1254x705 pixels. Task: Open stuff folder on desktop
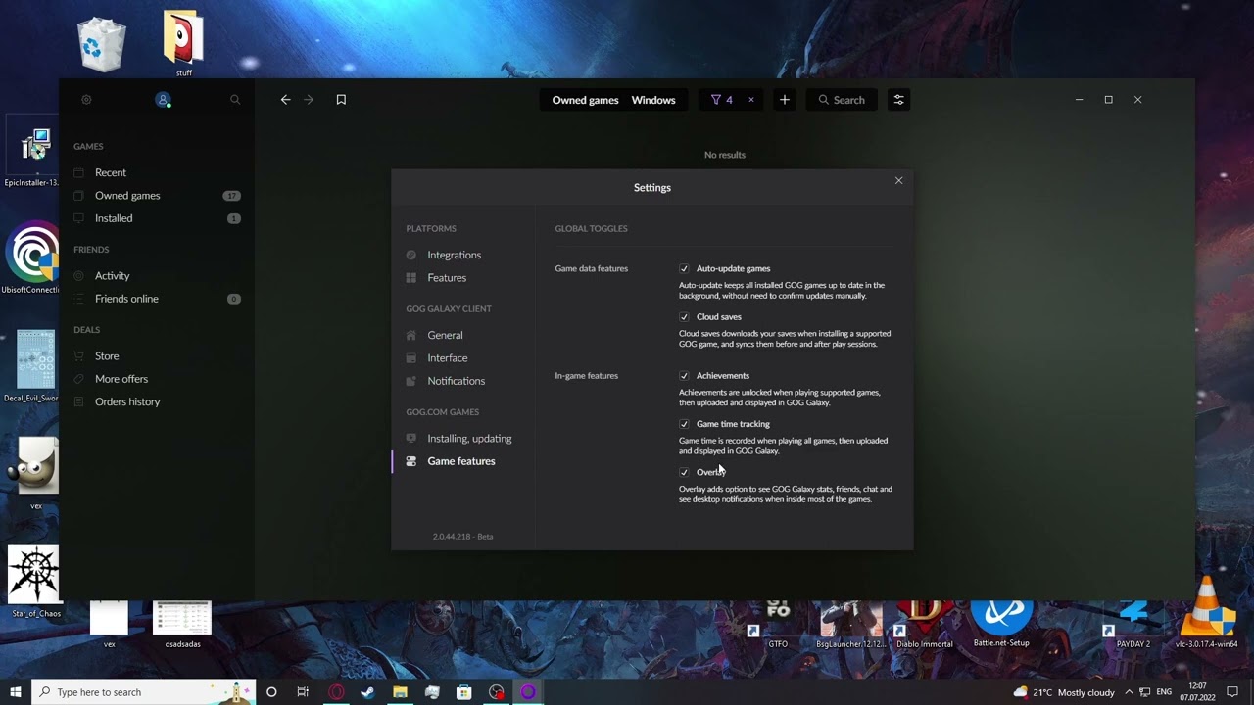click(183, 43)
